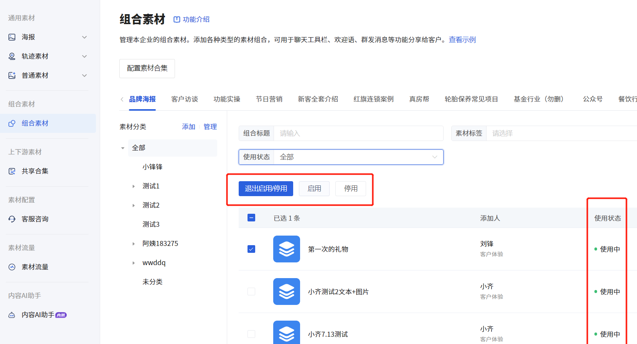Open the 第一次的礼物 stack thumbnail
This screenshot has height=344, width=637.
(x=287, y=249)
